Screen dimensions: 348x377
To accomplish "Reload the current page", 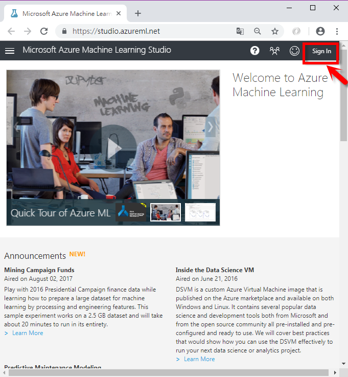I will pos(44,31).
